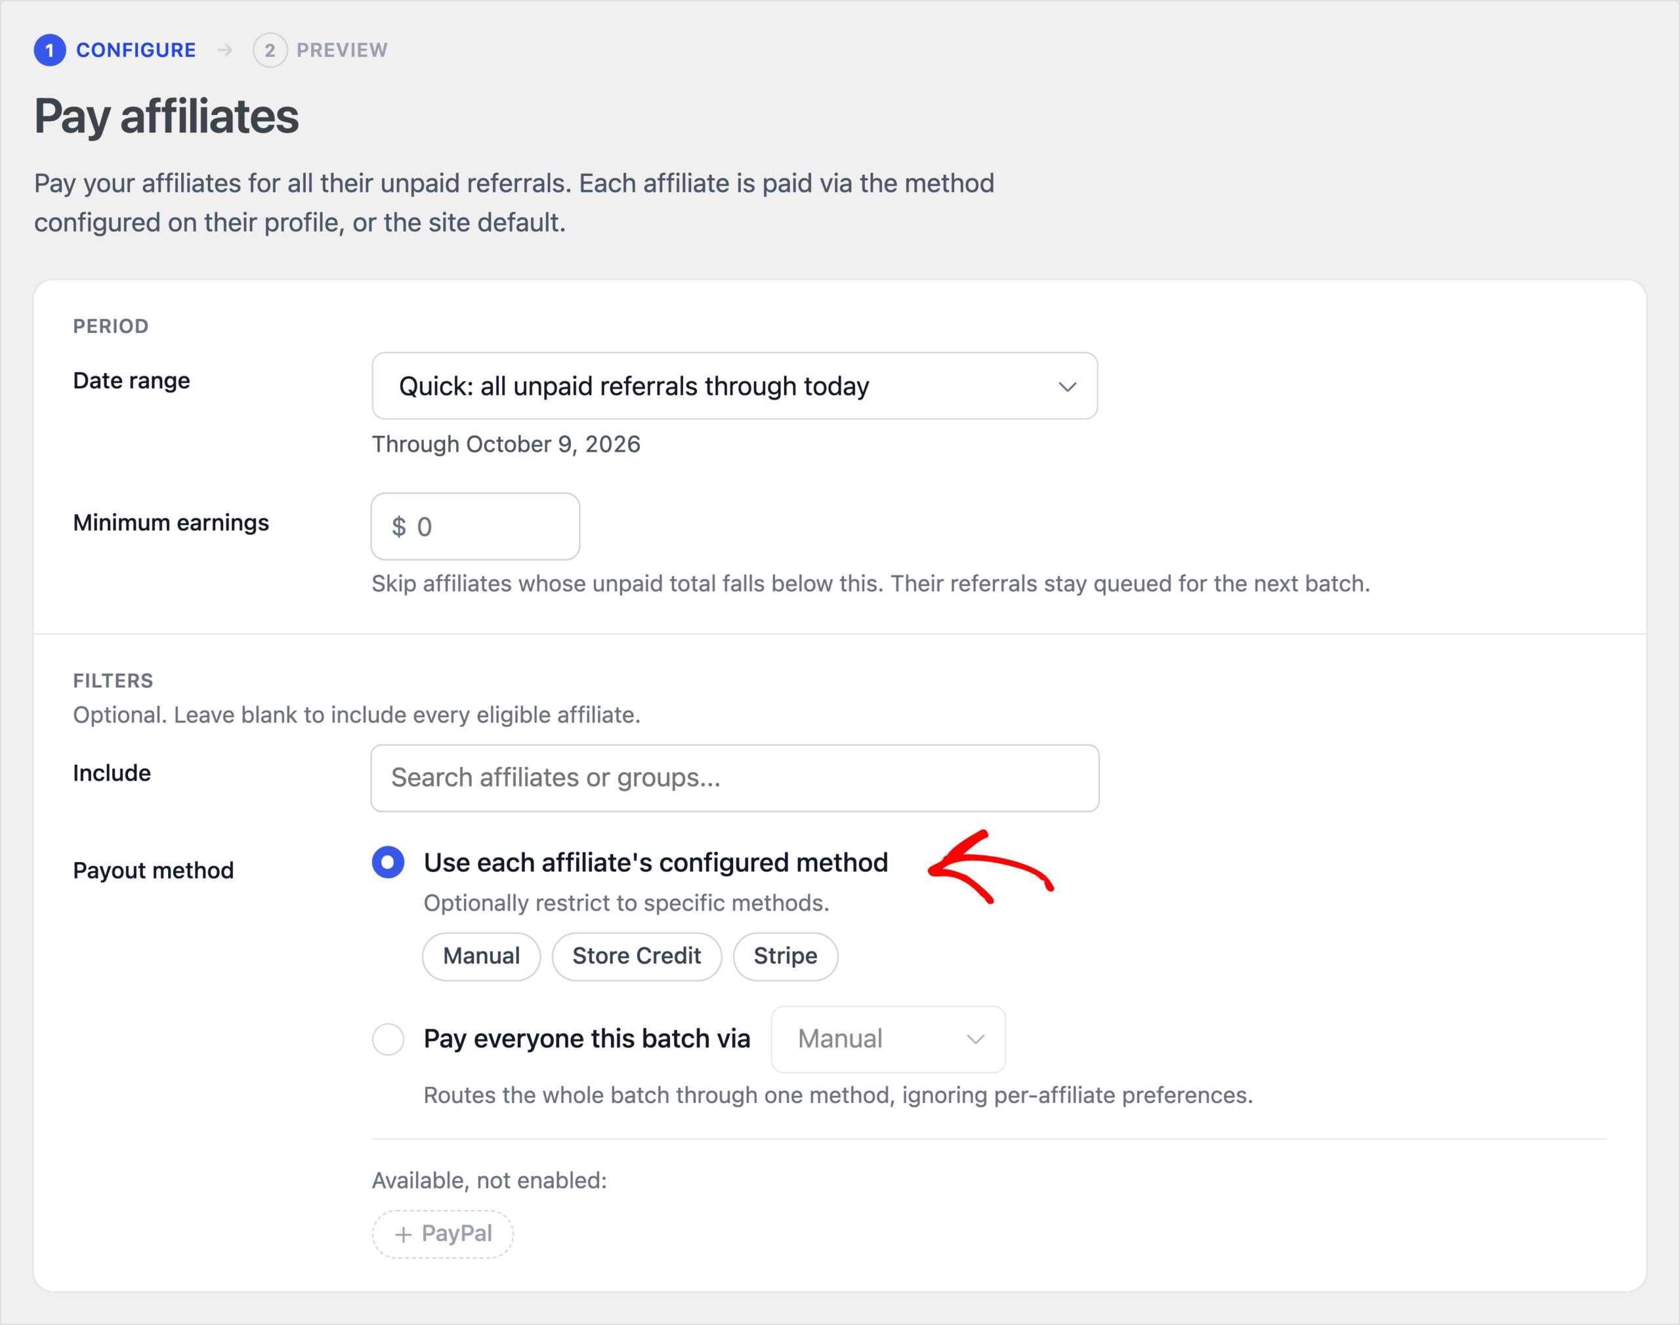This screenshot has width=1680, height=1325.
Task: Click the FILTERS section heading
Action: (113, 680)
